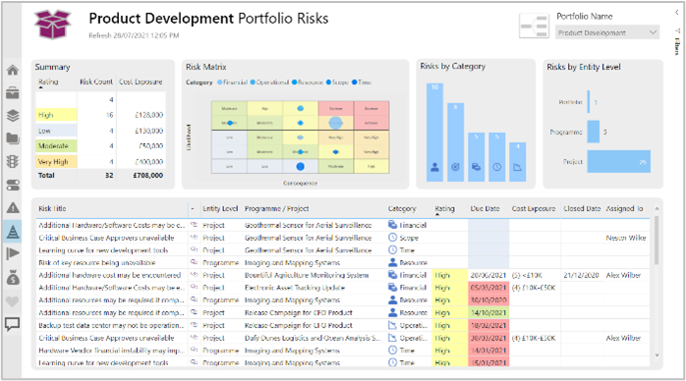Click the magenta box logo
Image resolution: width=686 pixels, height=381 pixels.
[53, 25]
